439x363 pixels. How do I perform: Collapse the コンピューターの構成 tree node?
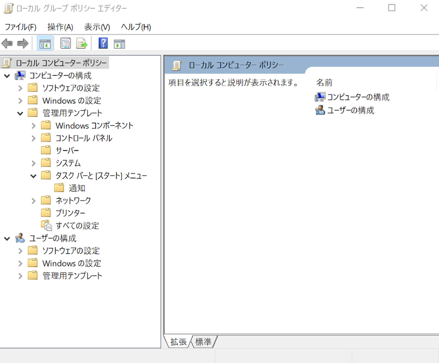coord(7,76)
